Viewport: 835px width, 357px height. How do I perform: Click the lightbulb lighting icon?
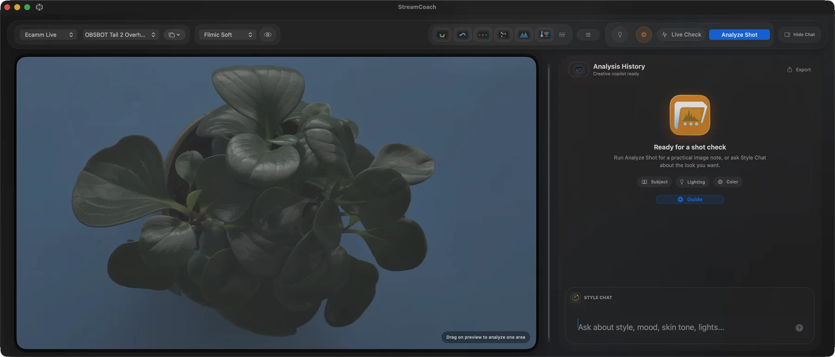tap(620, 35)
